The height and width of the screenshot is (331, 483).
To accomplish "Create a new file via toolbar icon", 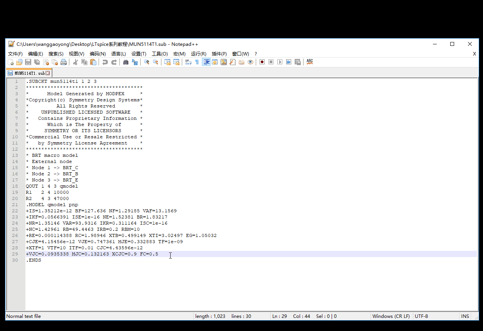I will (11, 62).
